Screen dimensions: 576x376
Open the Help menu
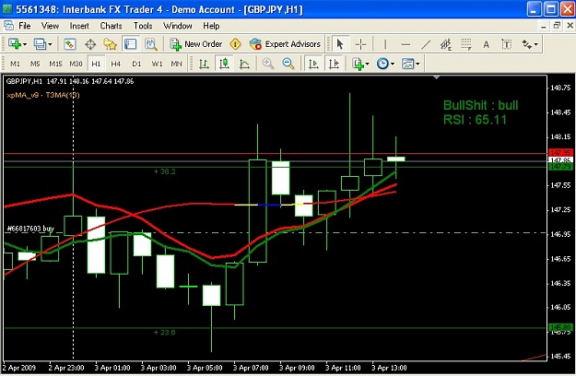point(211,26)
